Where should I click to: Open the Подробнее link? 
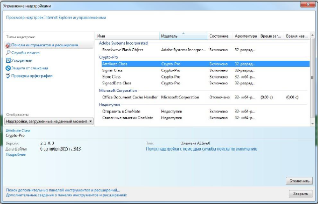click(x=15, y=155)
